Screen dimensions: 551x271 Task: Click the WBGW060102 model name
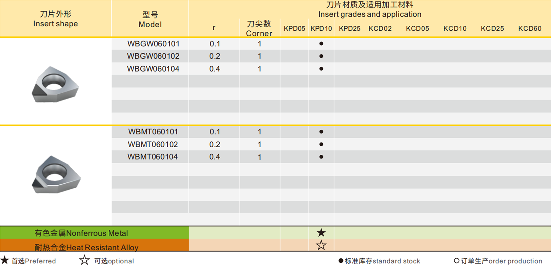[x=153, y=56]
